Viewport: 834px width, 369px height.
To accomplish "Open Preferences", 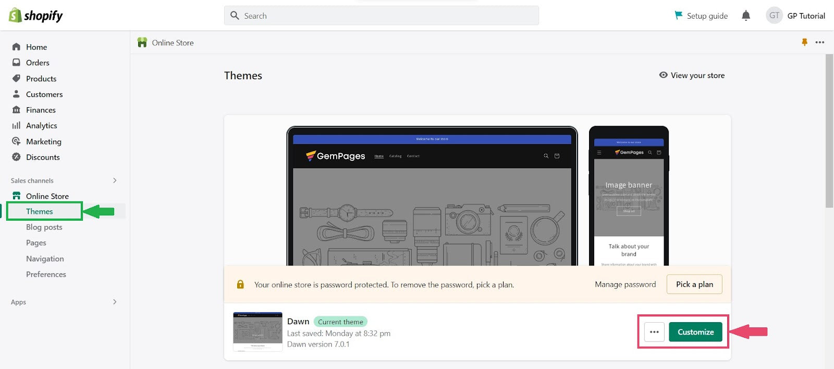I will 46,274.
